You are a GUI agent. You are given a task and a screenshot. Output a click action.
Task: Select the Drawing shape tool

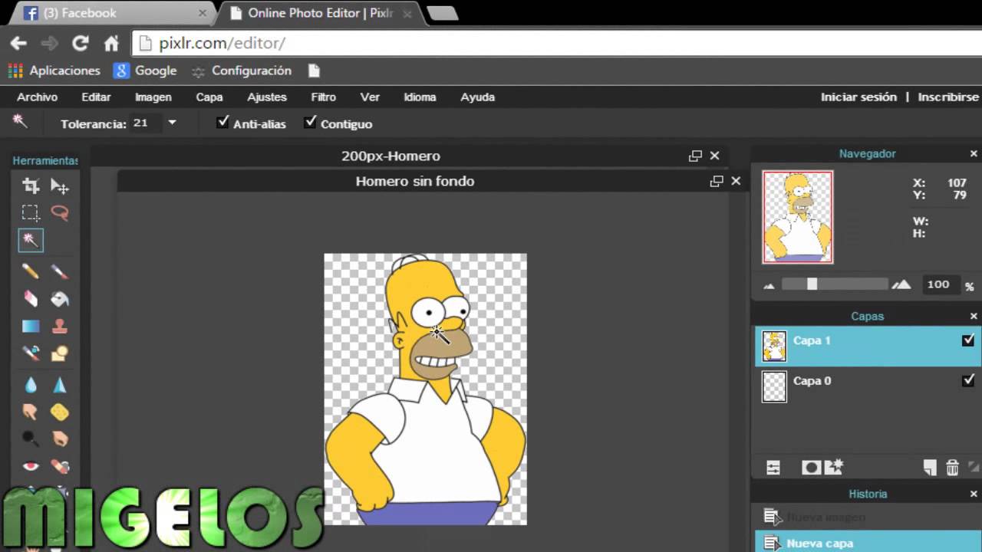60,353
